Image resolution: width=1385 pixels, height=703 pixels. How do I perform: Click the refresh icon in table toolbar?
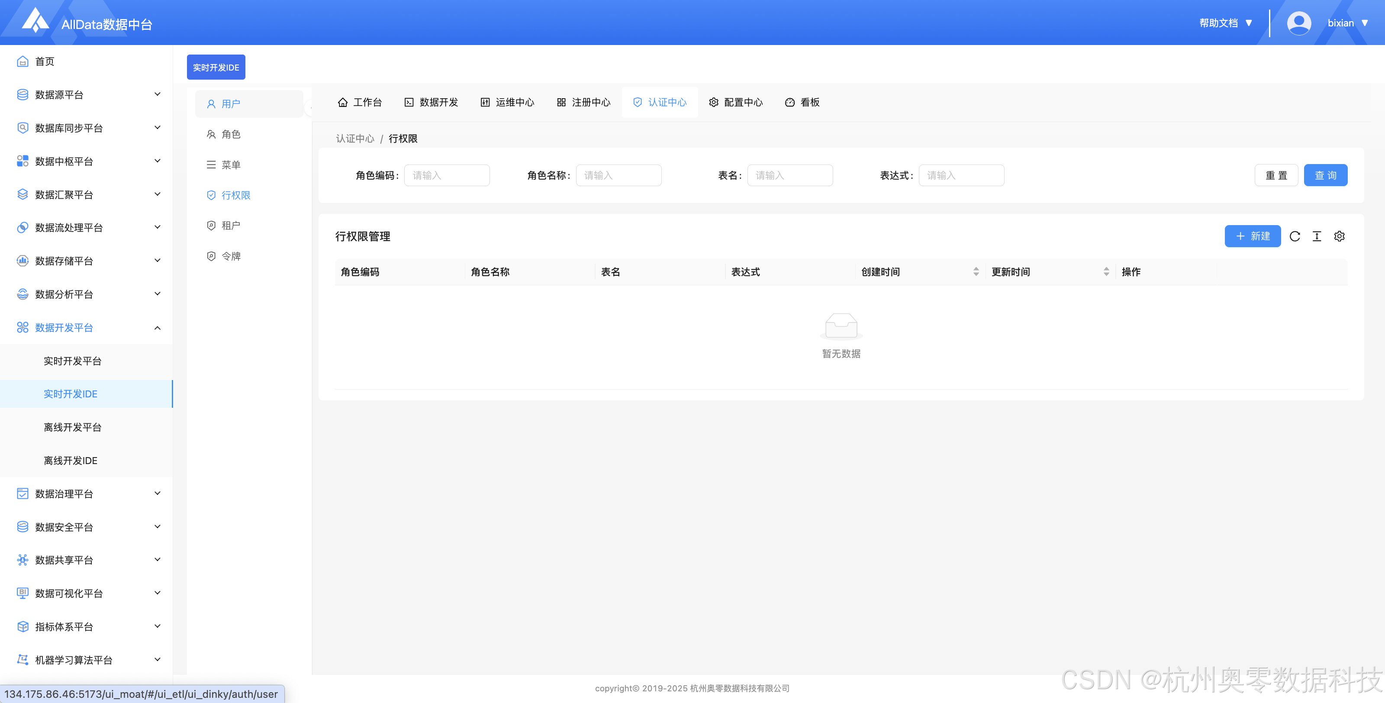[1295, 236]
